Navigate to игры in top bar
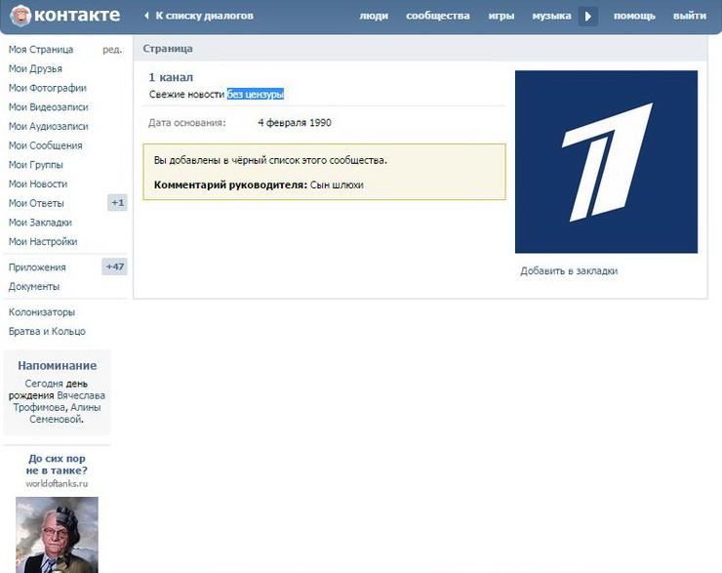The width and height of the screenshot is (722, 573). click(501, 16)
